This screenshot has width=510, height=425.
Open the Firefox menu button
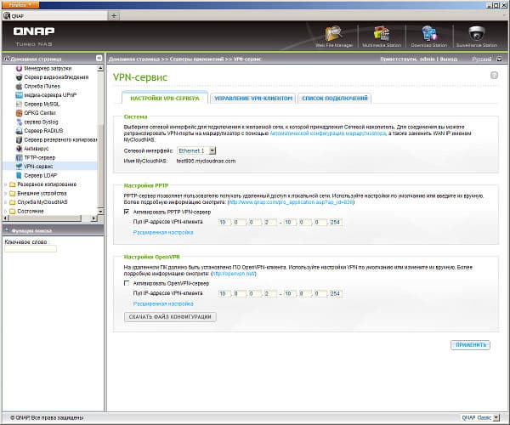20,5
